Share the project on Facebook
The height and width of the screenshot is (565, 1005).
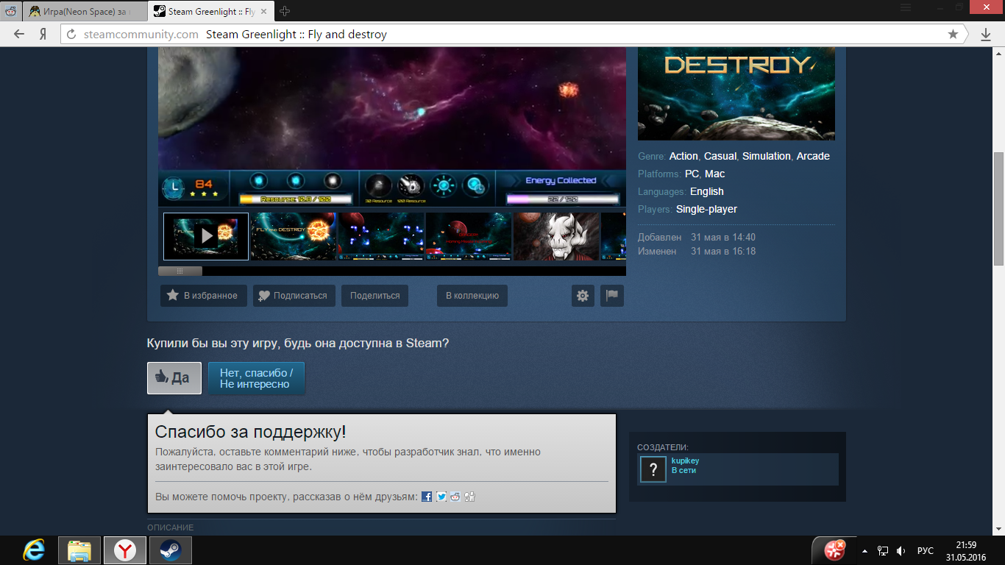tap(427, 497)
